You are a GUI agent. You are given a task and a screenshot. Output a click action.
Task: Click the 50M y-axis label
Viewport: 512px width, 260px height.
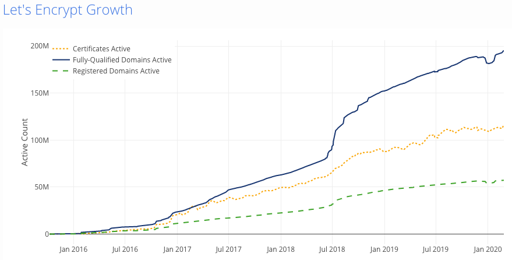[41, 187]
